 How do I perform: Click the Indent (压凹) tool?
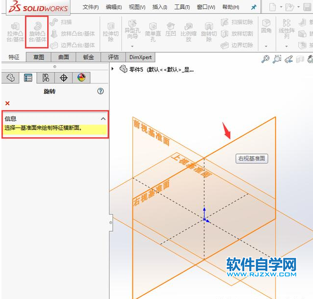click(170, 29)
